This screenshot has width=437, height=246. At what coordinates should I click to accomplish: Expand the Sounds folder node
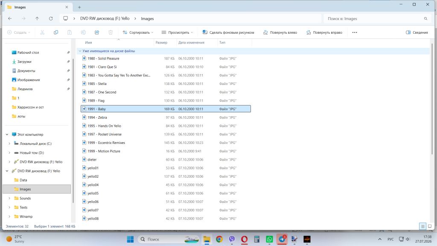[x=9, y=198]
